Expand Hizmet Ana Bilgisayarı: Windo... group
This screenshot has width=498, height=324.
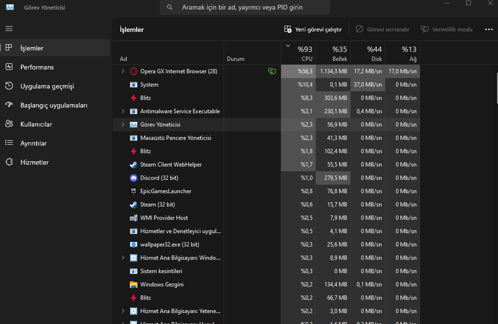[x=123, y=258]
